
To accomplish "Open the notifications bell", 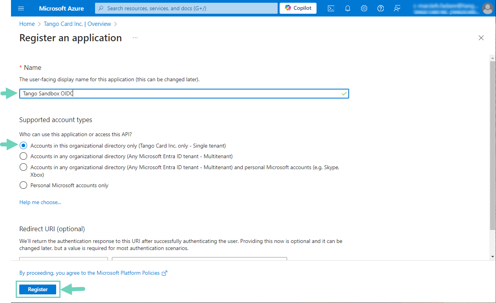I will tap(348, 8).
